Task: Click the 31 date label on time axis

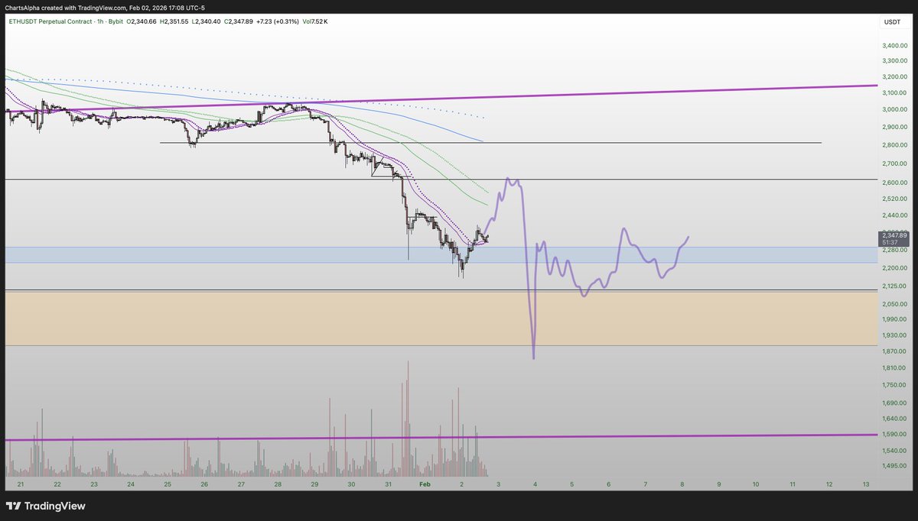Action: 388,484
